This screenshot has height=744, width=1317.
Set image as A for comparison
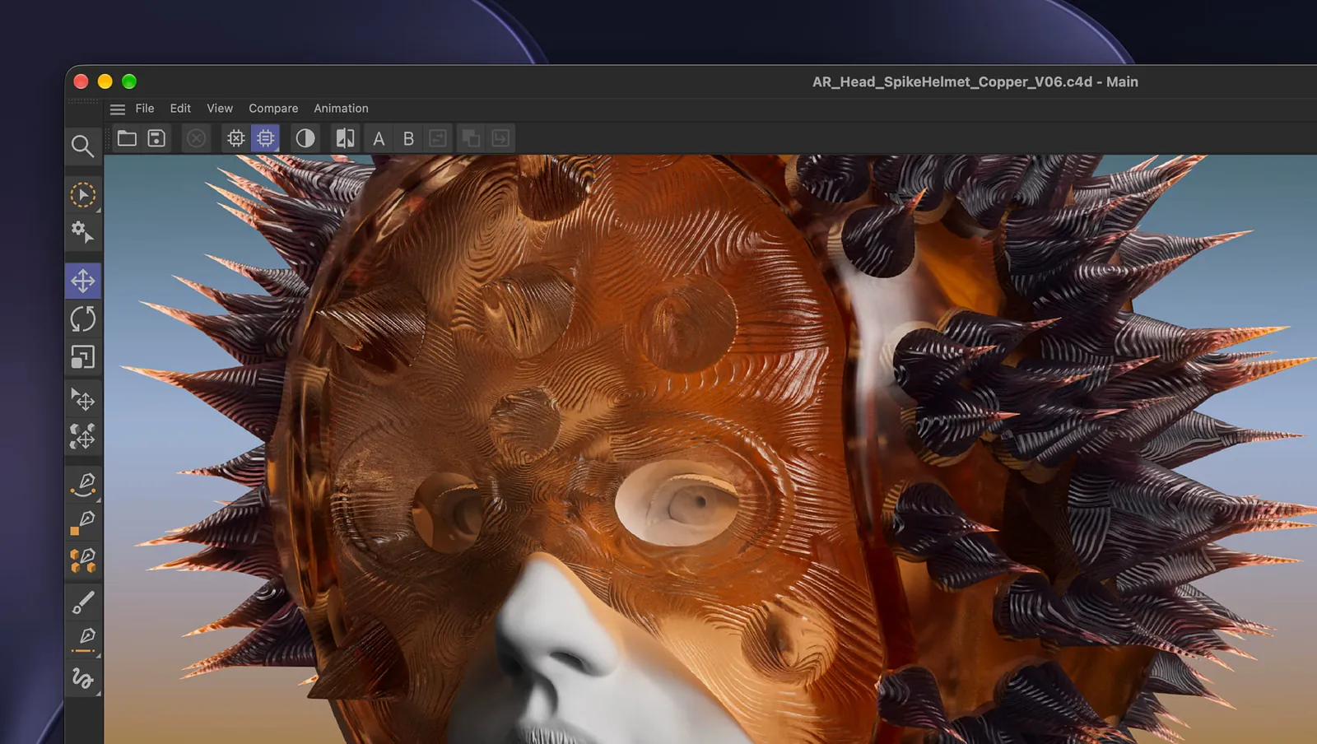[379, 138]
